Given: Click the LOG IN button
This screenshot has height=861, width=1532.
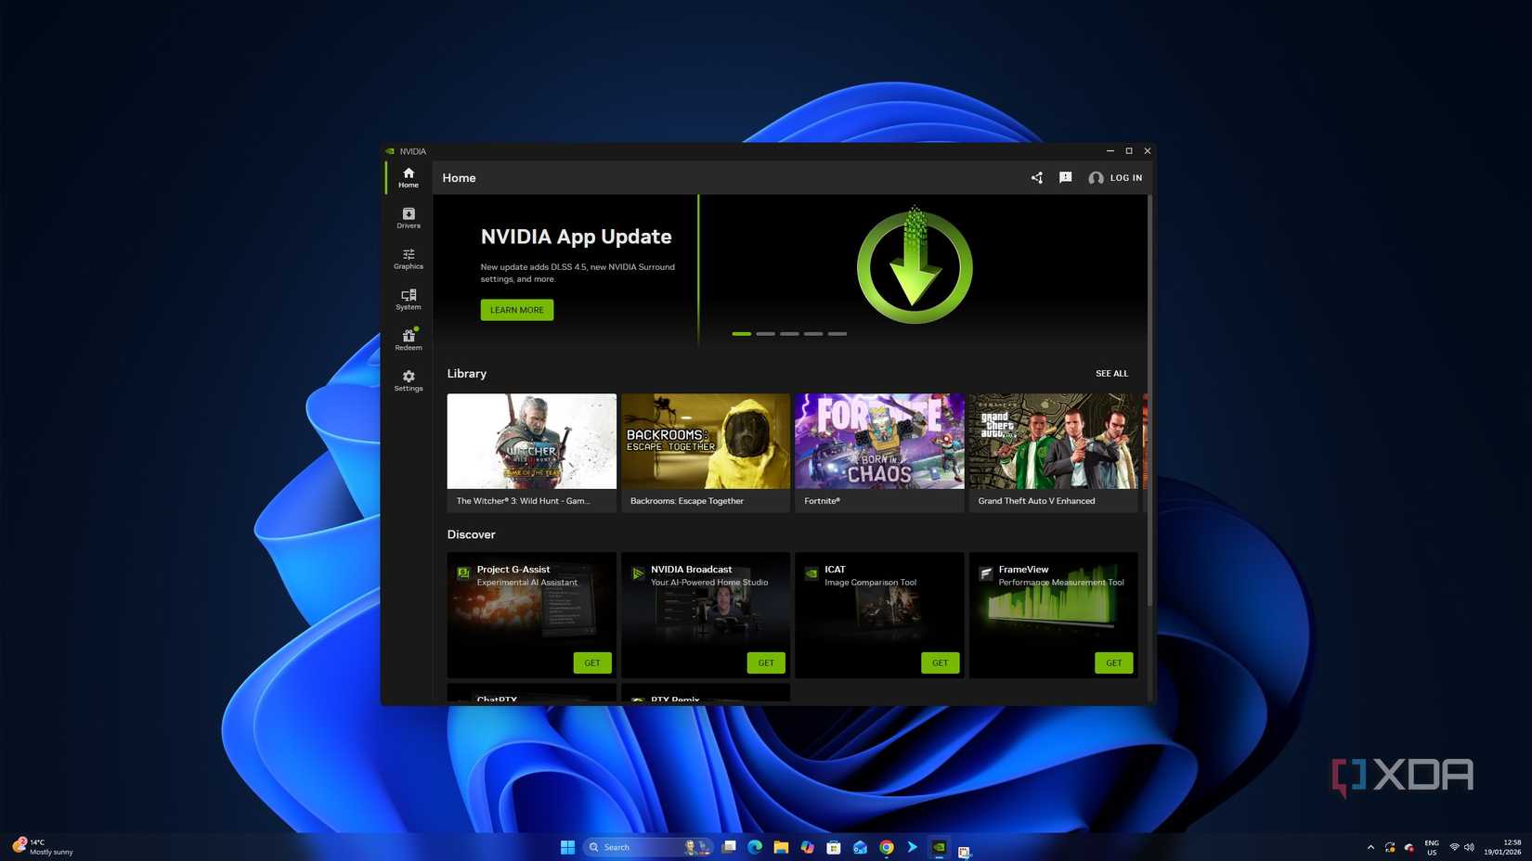Looking at the screenshot, I should pyautogui.click(x=1124, y=177).
